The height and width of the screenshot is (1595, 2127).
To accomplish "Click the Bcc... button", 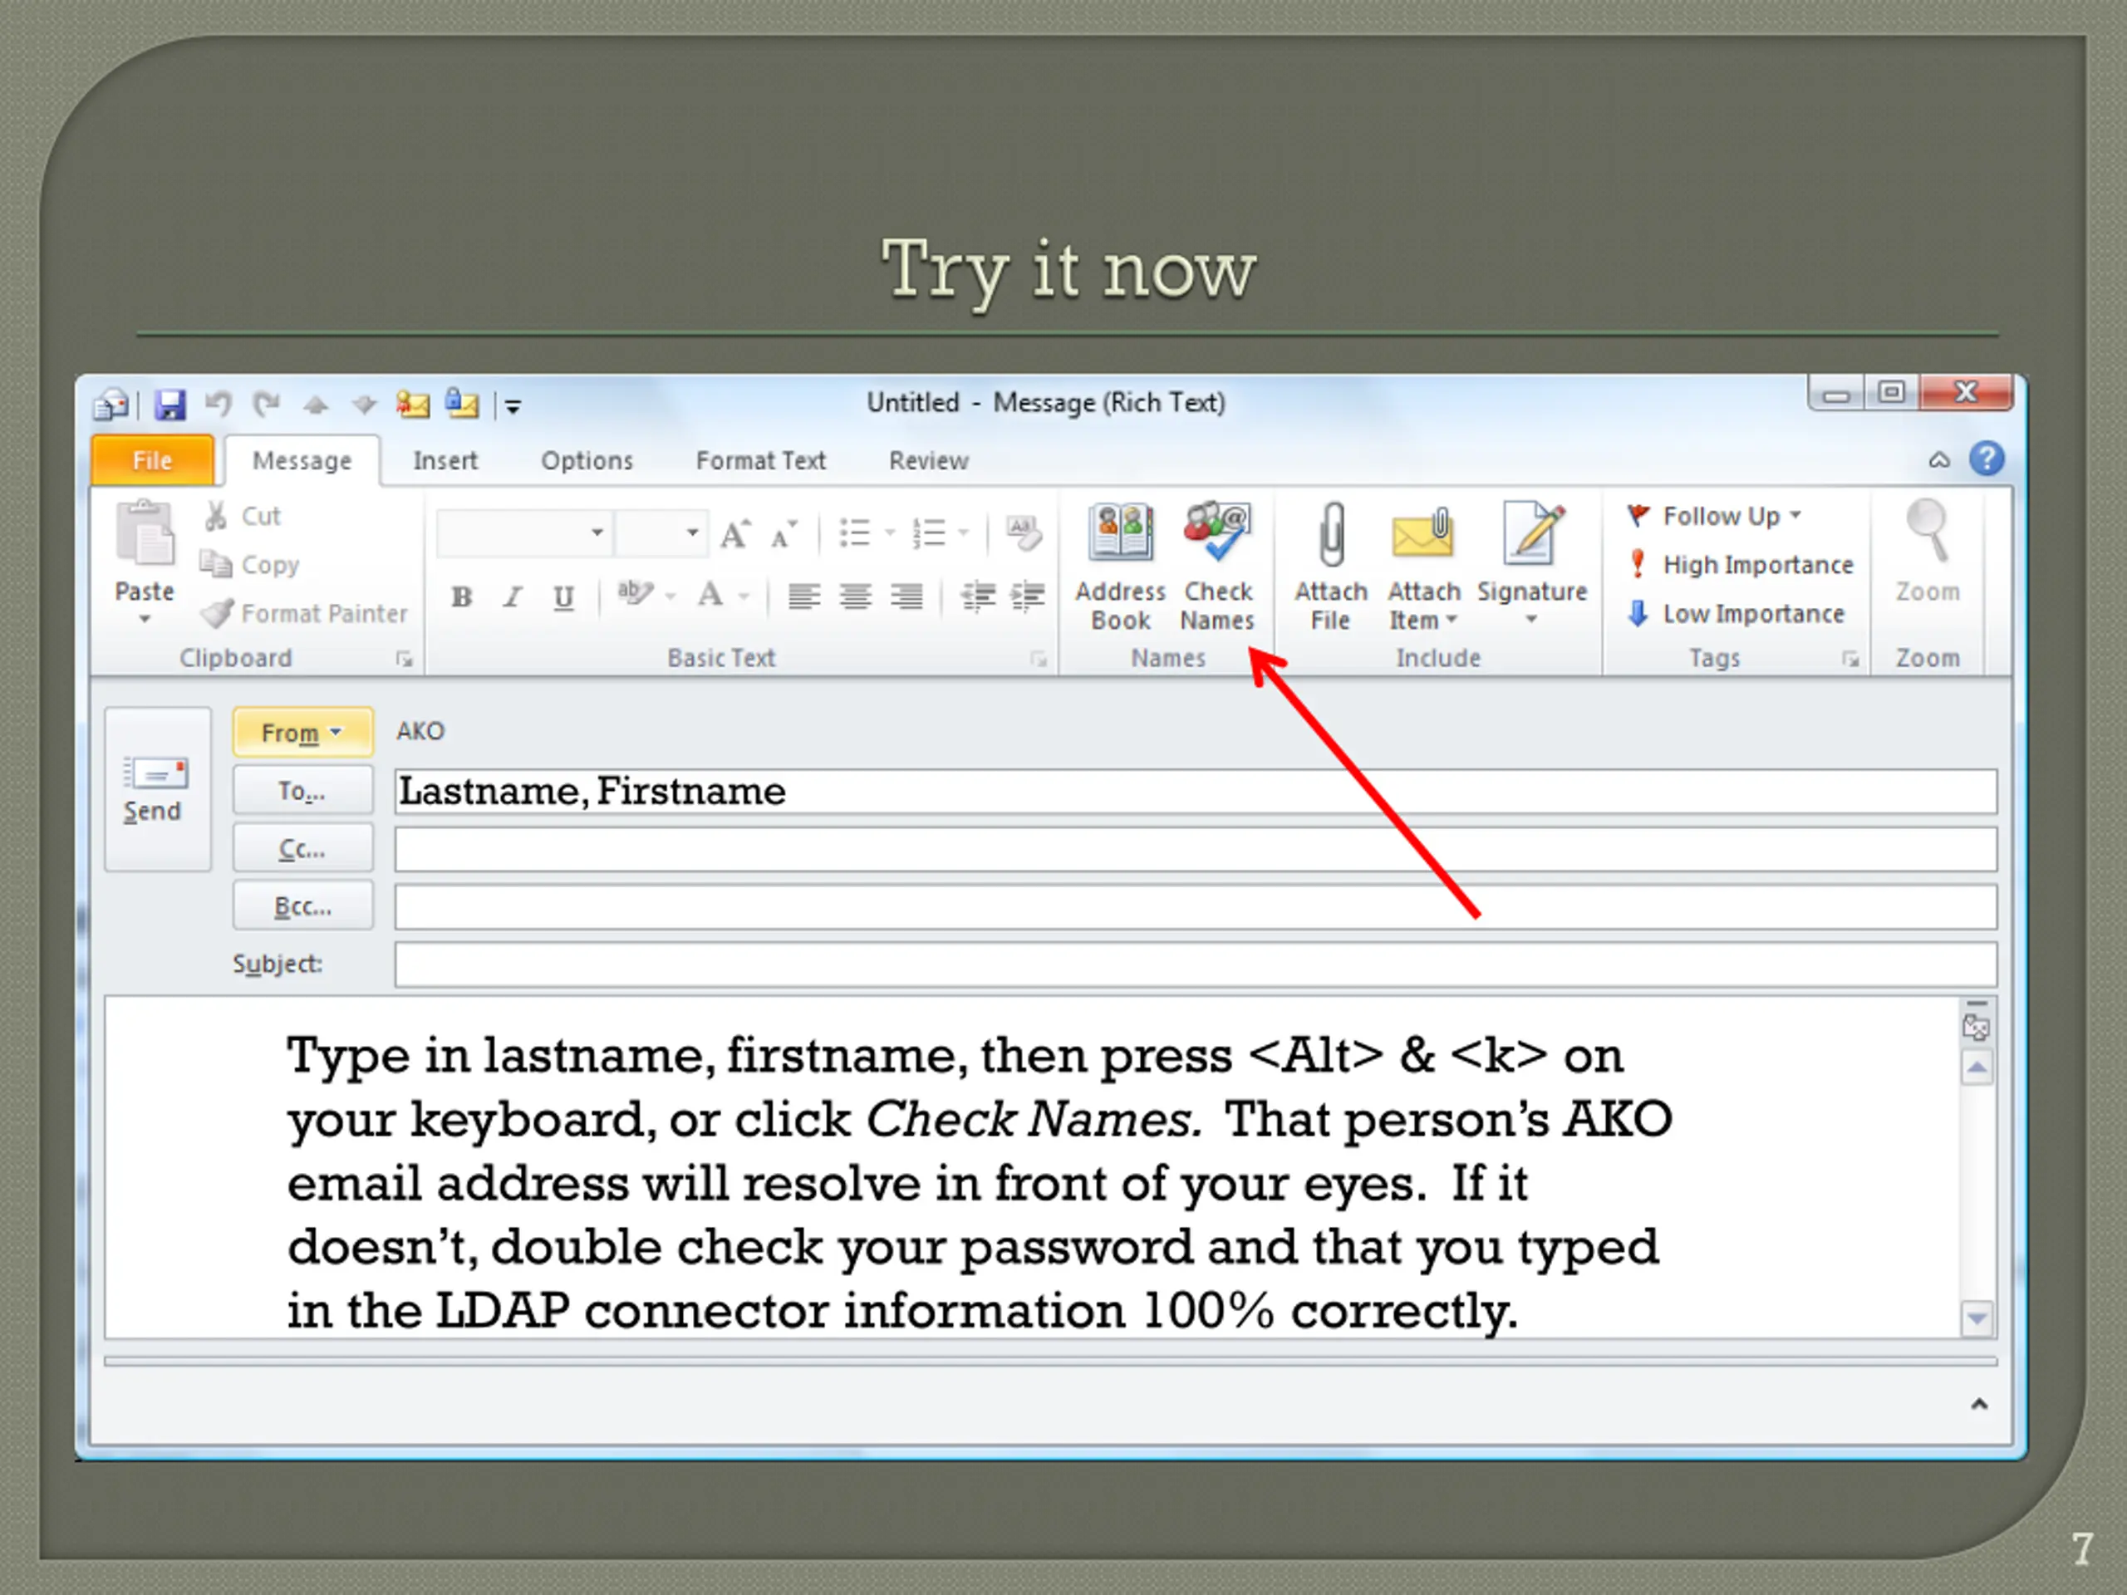I will pos(302,905).
